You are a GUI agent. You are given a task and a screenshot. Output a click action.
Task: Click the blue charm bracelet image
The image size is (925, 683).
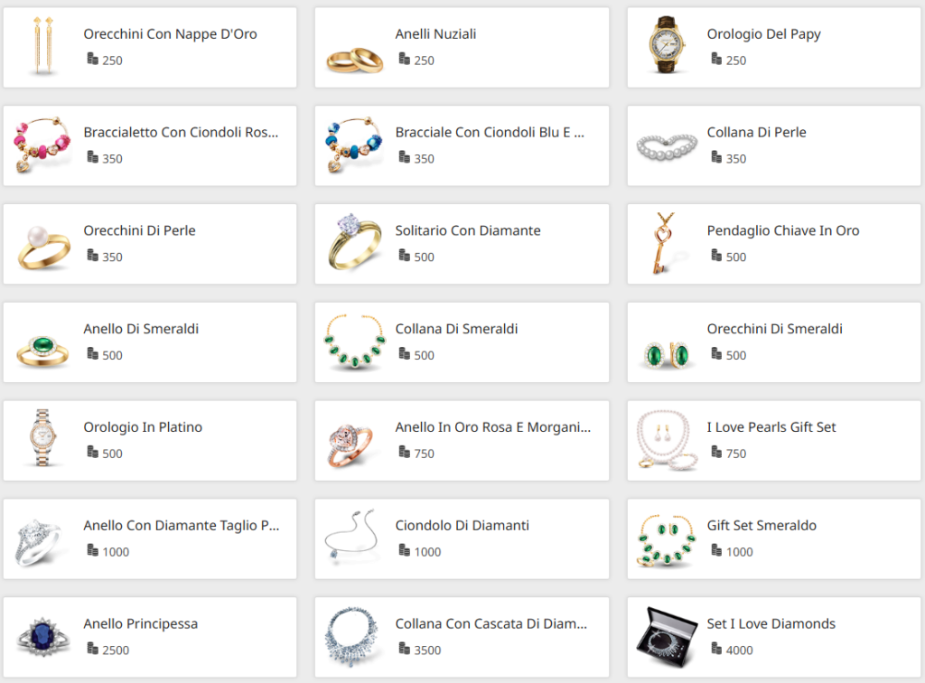[x=354, y=145]
